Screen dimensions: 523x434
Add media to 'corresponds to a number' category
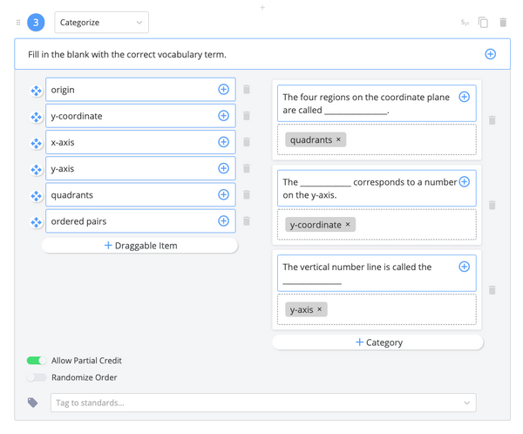coord(465,182)
